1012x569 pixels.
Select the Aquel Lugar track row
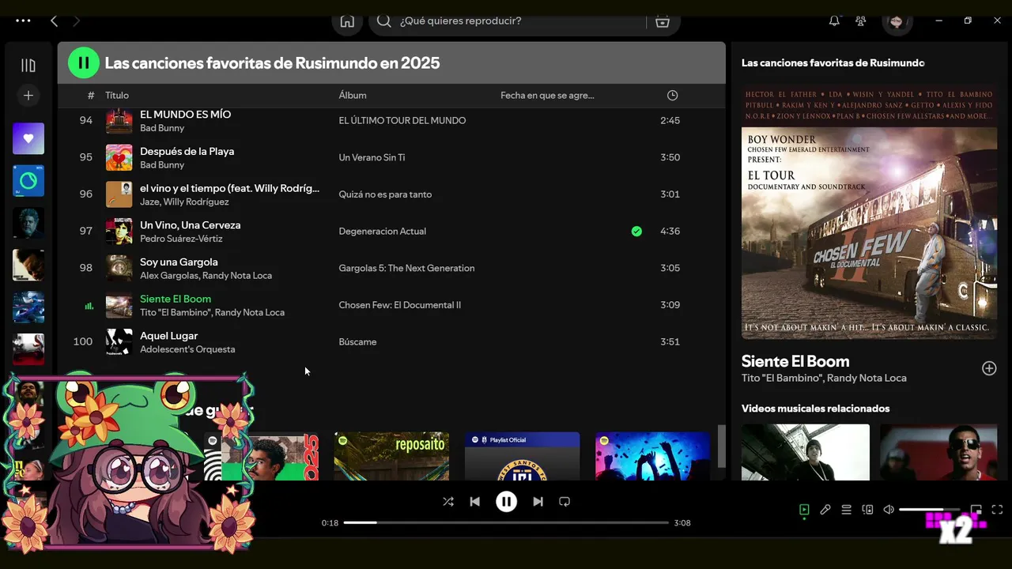click(390, 342)
